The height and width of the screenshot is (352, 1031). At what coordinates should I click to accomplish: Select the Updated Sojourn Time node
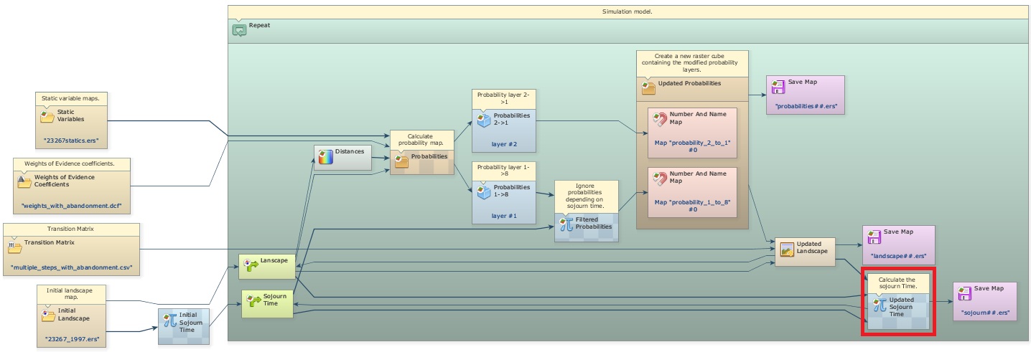[897, 308]
